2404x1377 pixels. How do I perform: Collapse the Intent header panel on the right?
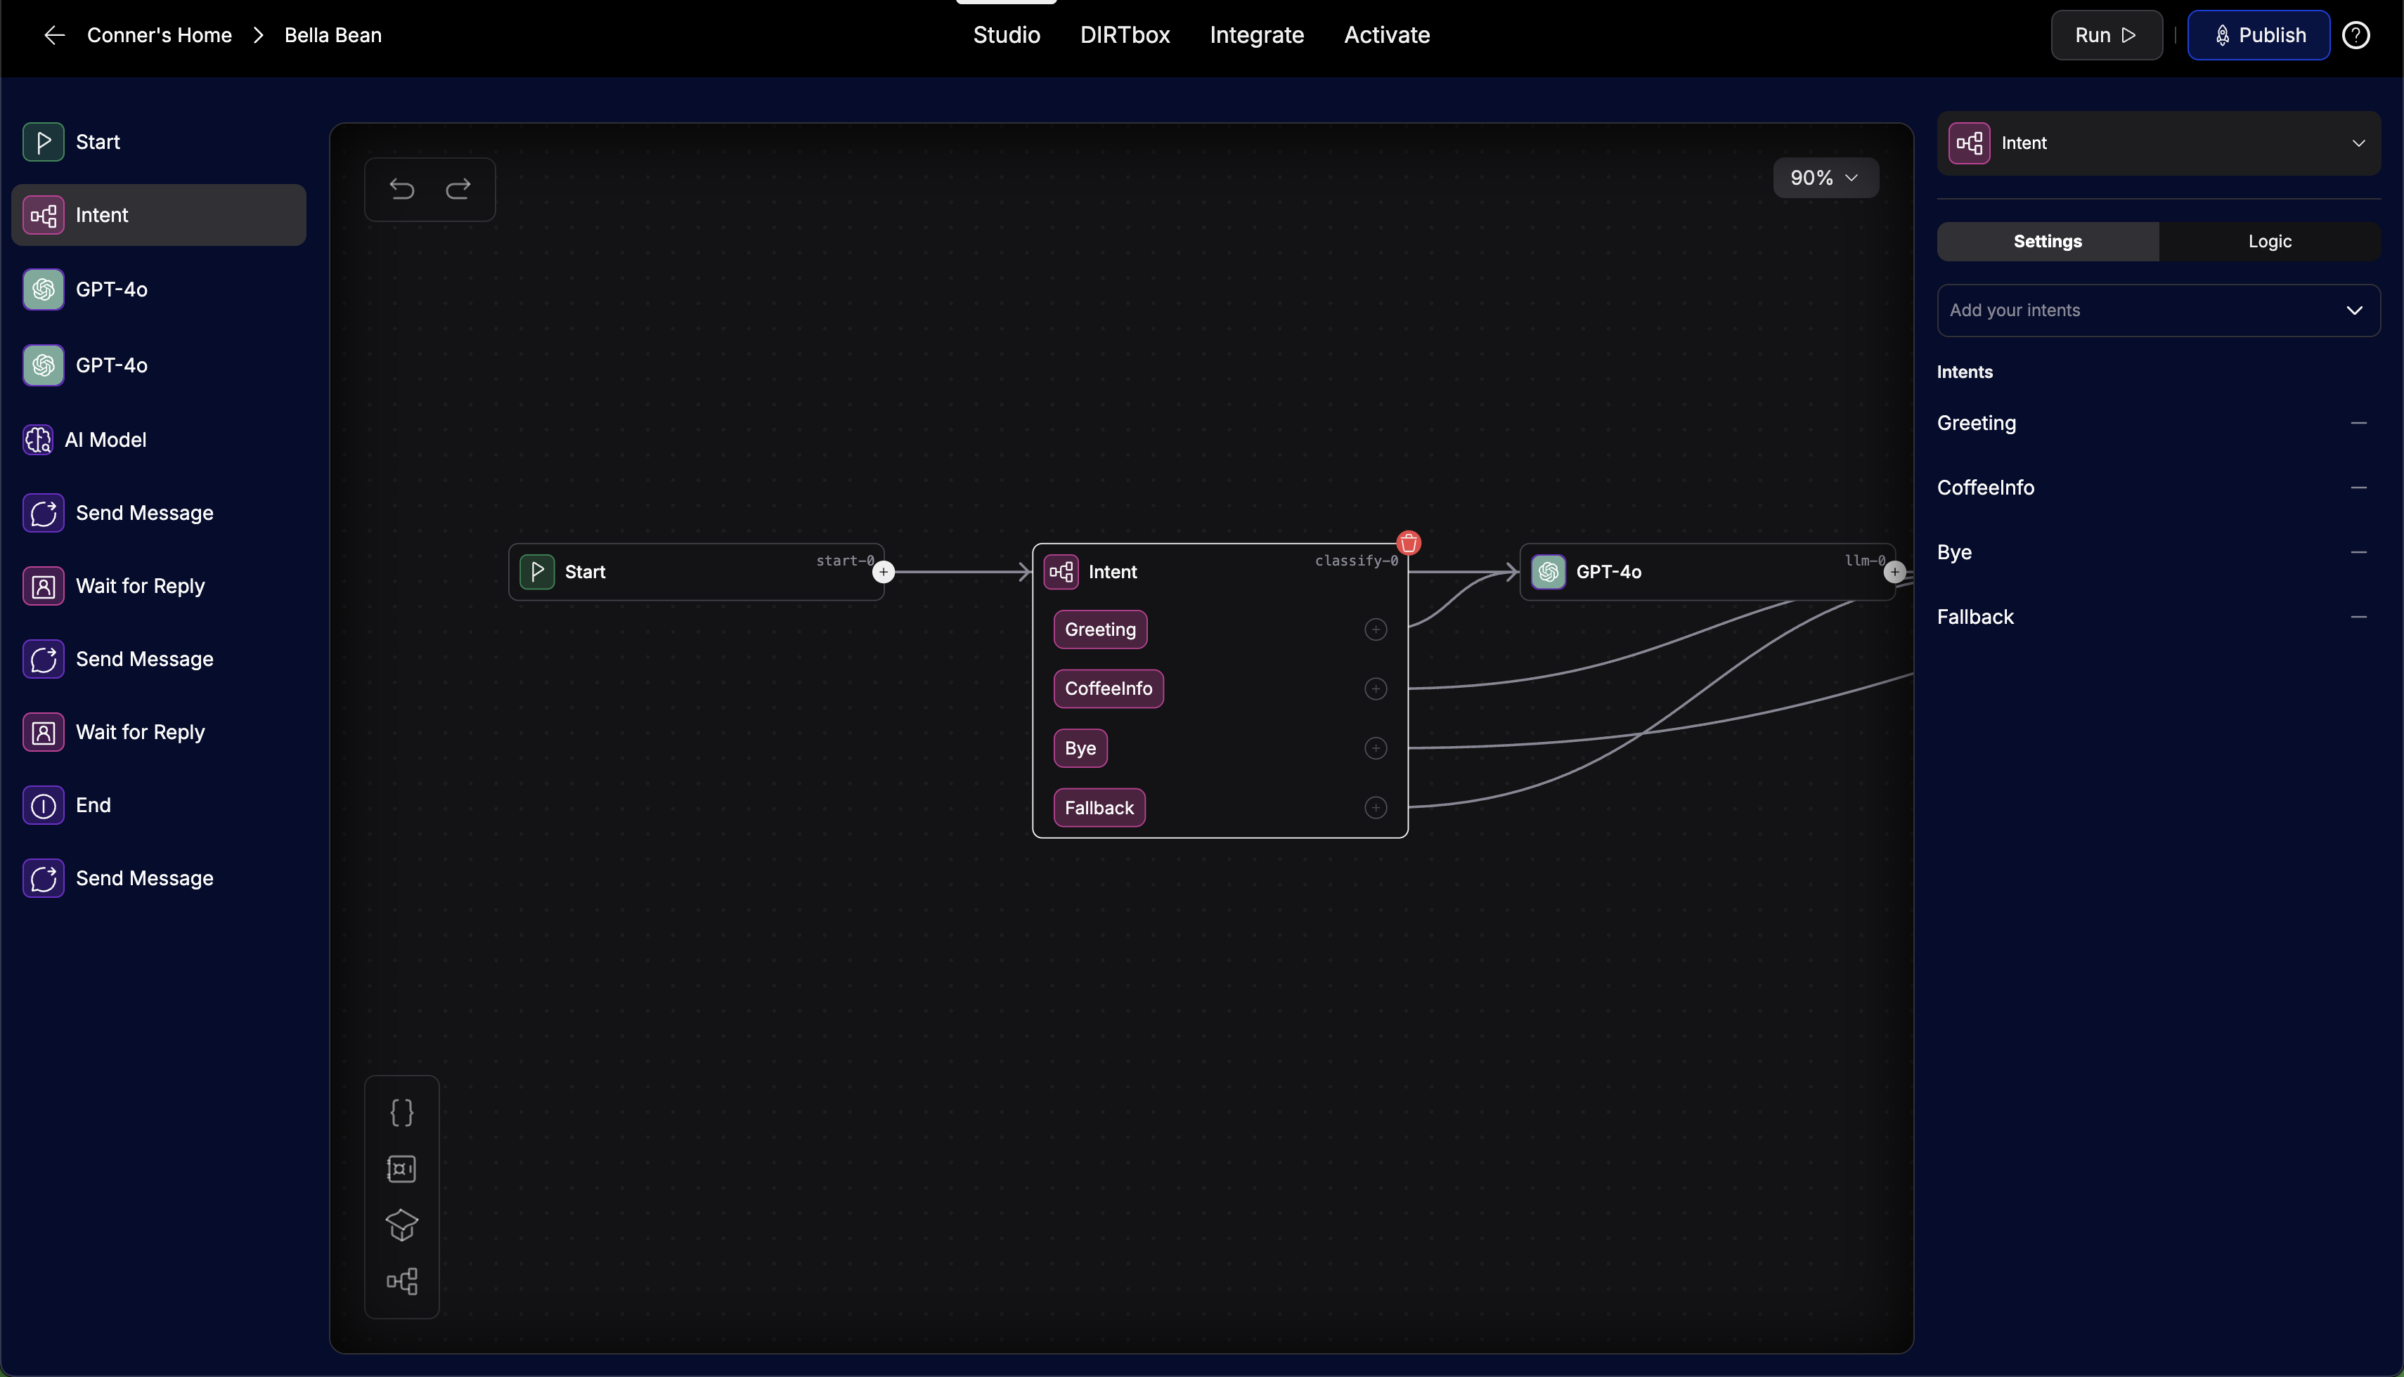click(2357, 143)
